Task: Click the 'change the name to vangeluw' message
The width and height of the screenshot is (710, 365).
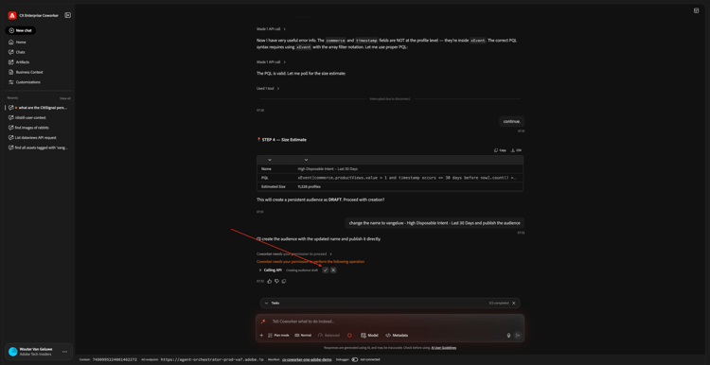Action: (x=435, y=223)
